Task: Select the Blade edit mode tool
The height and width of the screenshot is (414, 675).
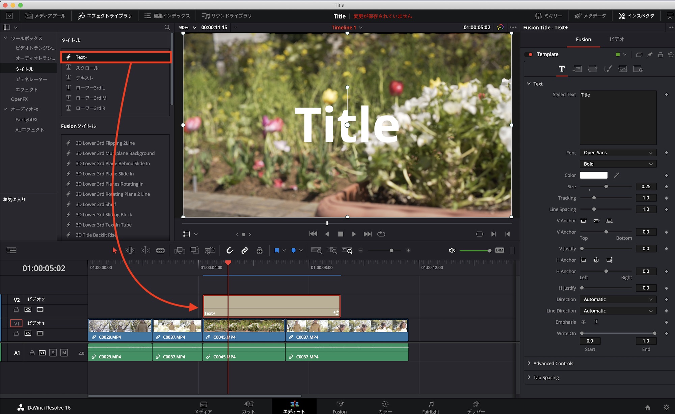Action: pos(160,250)
